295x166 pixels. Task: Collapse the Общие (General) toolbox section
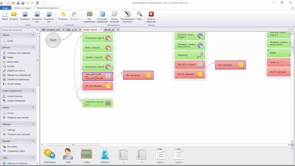[x=33, y=35]
